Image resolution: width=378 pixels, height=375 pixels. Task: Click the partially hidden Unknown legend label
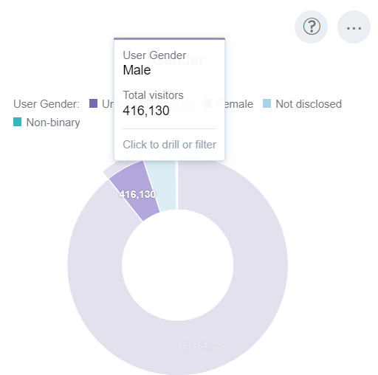[x=108, y=104]
